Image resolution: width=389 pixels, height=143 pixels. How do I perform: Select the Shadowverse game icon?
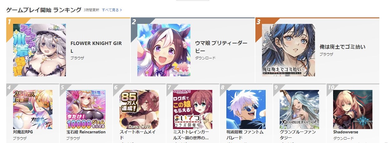353,109
